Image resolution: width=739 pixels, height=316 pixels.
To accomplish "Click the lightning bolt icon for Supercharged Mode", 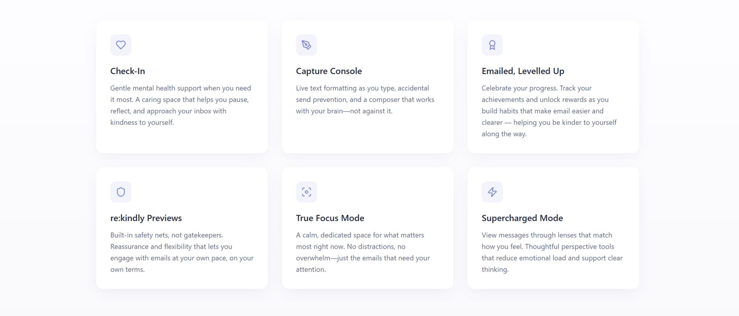I will click(x=492, y=192).
